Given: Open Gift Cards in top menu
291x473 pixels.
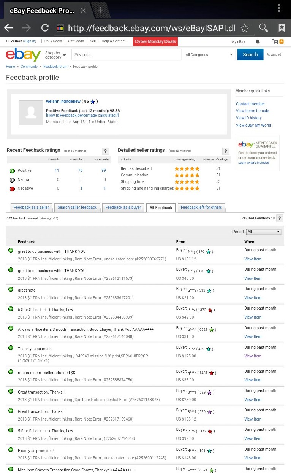Looking at the screenshot, I should click(x=76, y=41).
